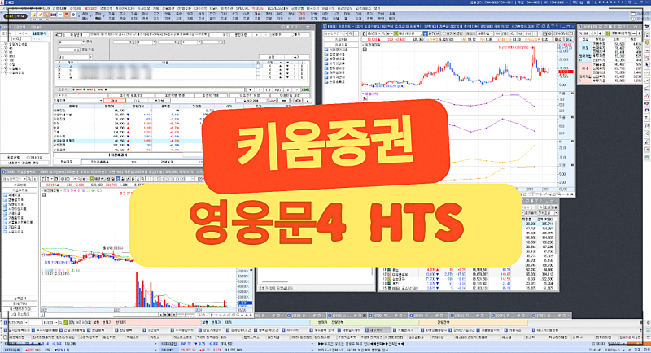Click the clock icon next to the time at top right
The image size is (651, 353).
click(634, 19)
